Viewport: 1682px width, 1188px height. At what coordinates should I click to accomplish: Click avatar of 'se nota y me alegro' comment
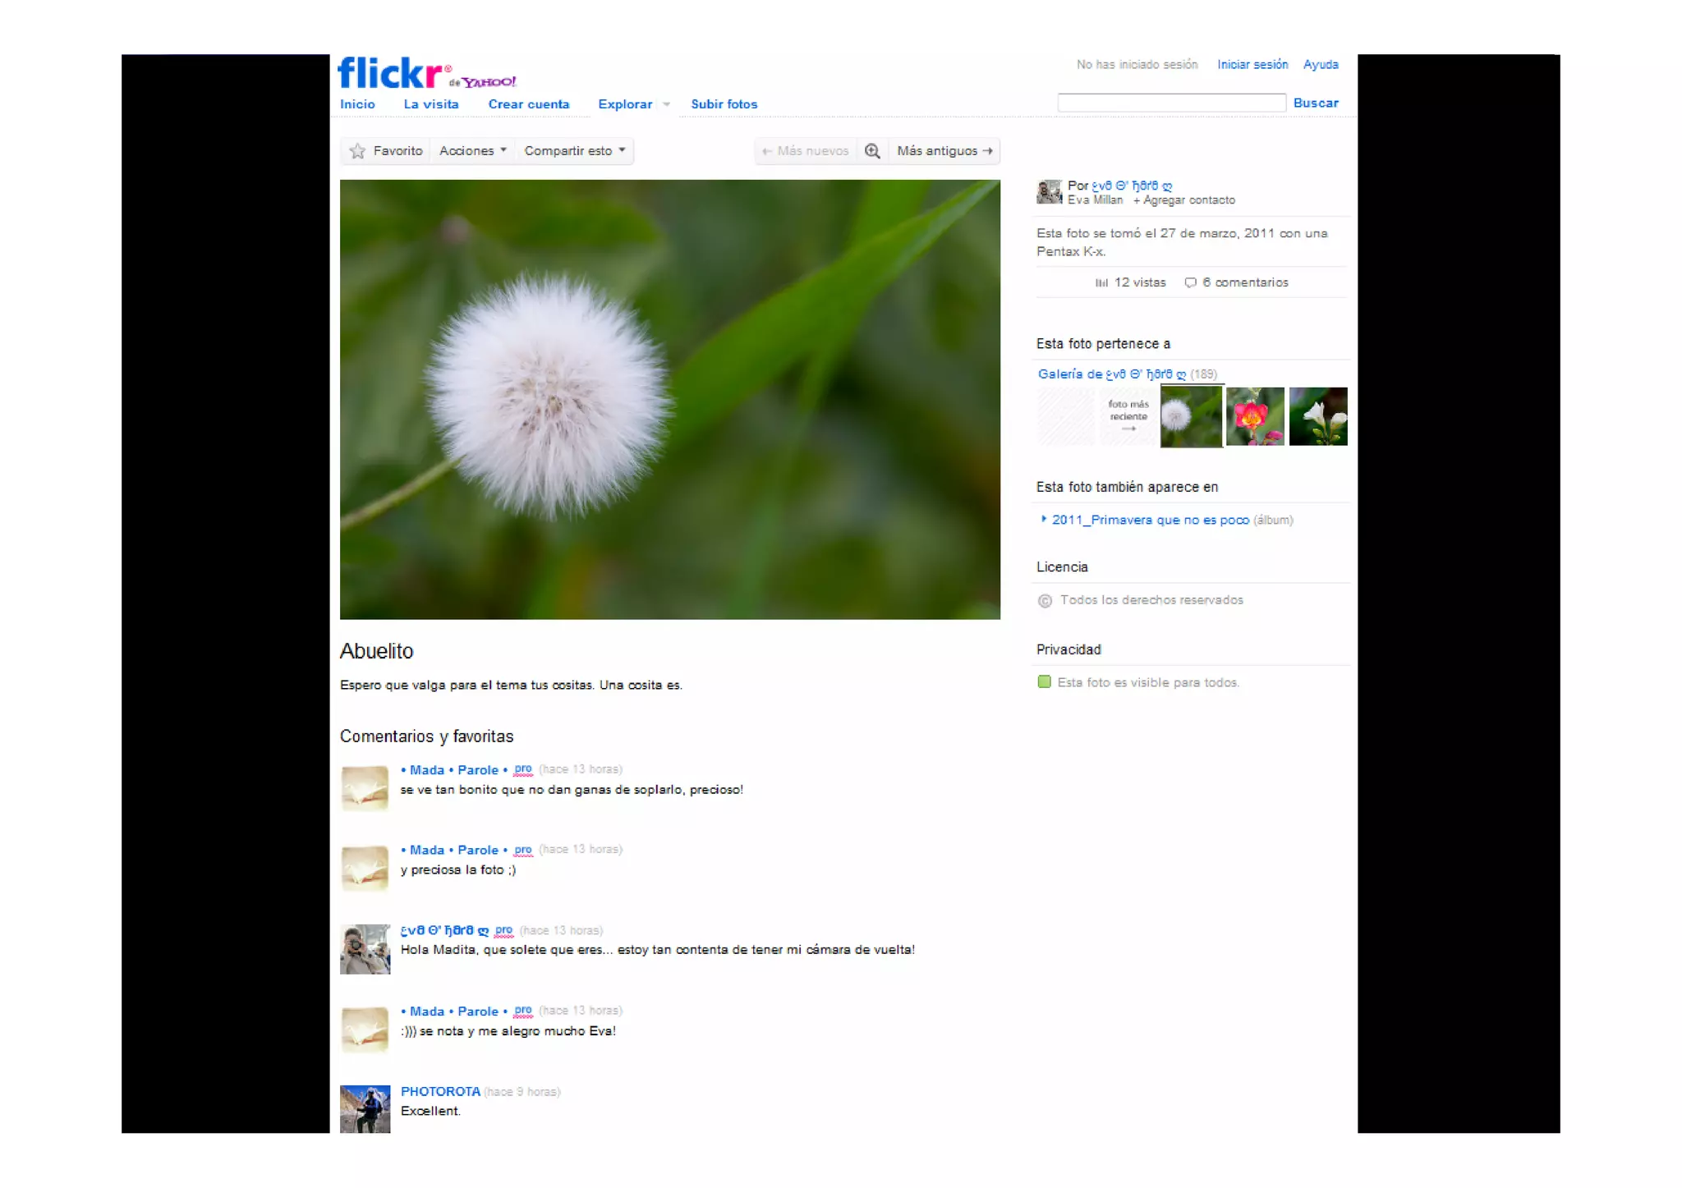tap(365, 1030)
